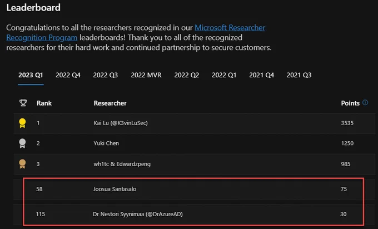Screen dimensions: 378x229
Task: Click rank number 115
Action: tap(41, 214)
